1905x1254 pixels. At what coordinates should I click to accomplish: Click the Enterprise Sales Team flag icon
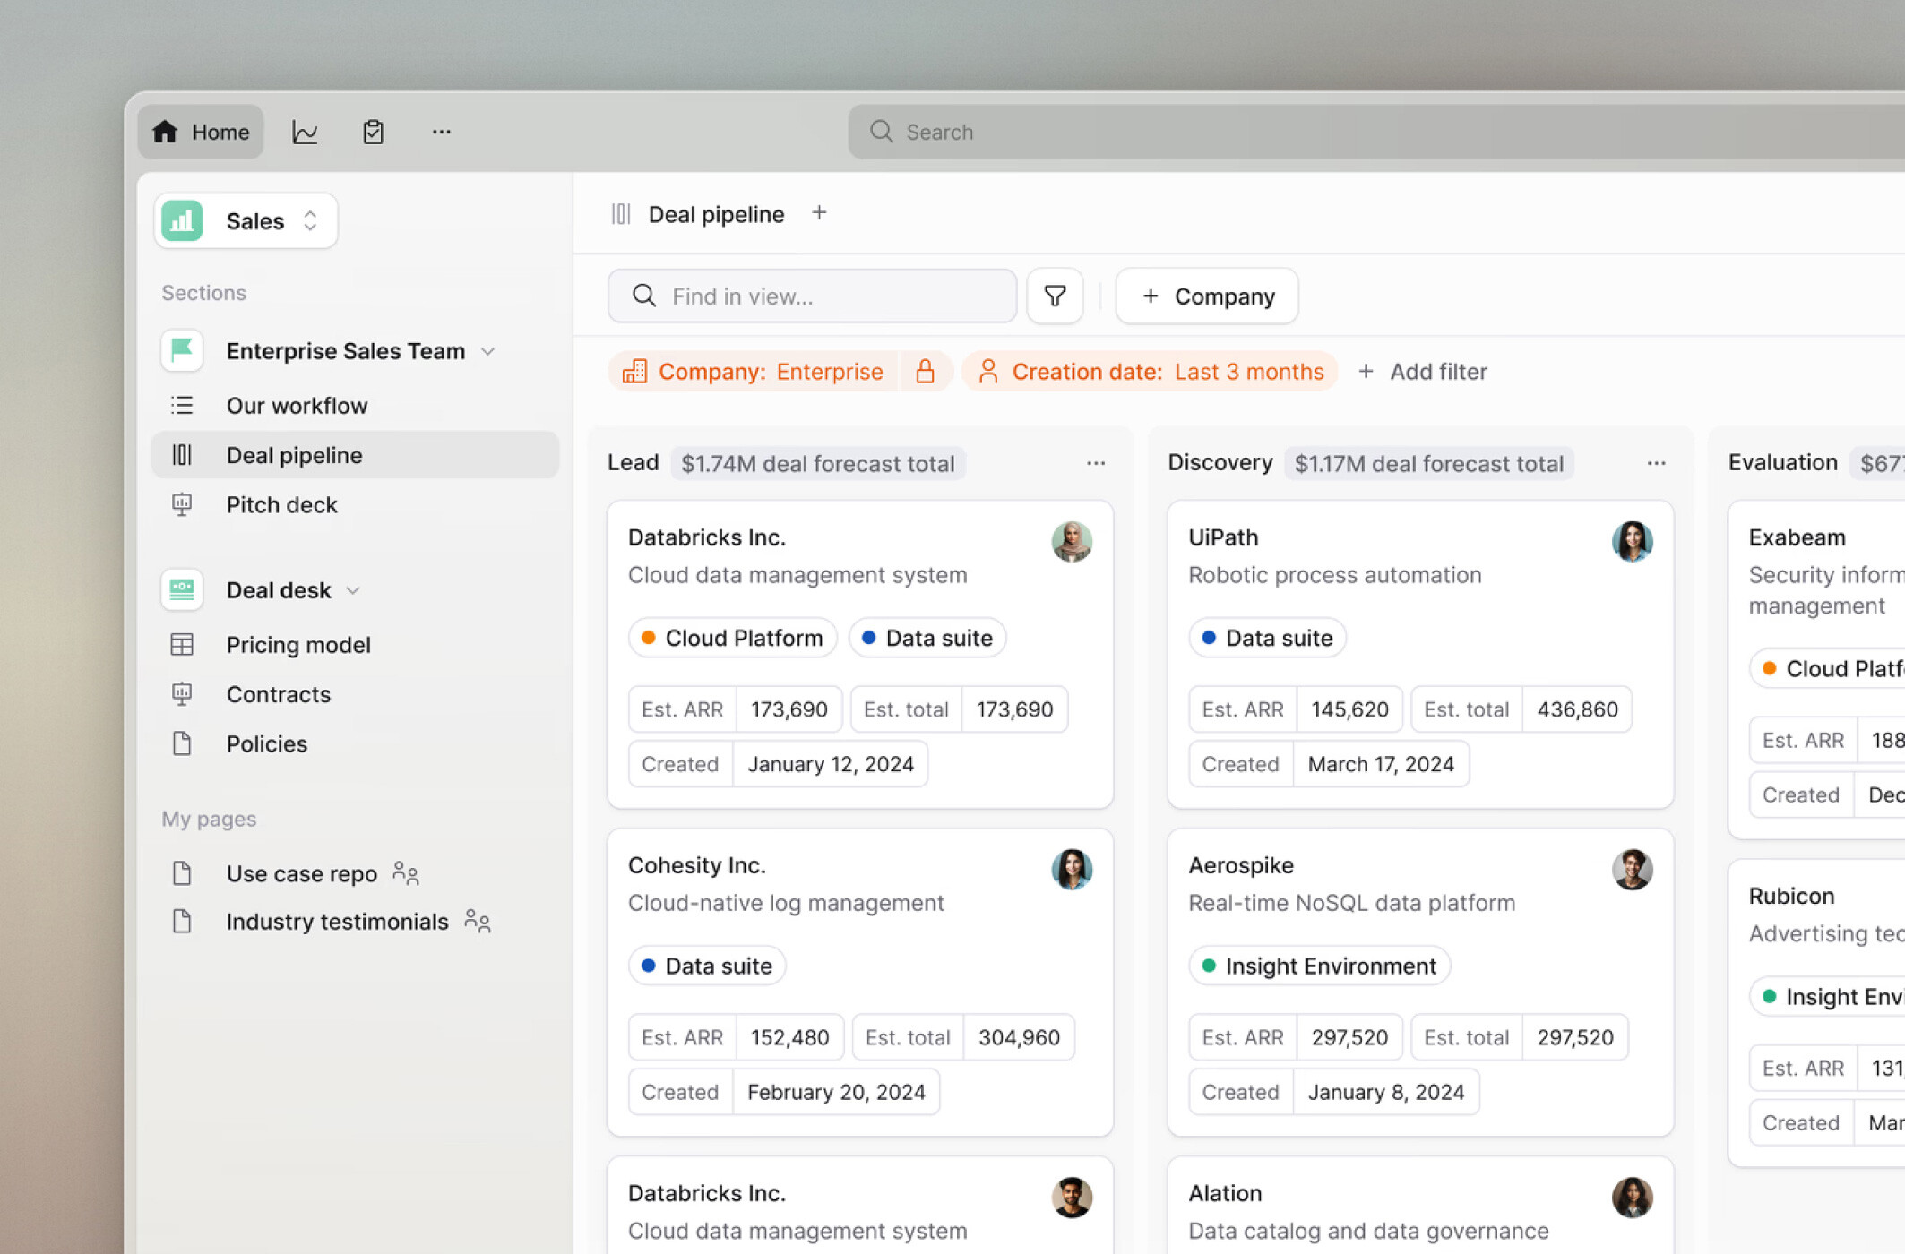182,350
